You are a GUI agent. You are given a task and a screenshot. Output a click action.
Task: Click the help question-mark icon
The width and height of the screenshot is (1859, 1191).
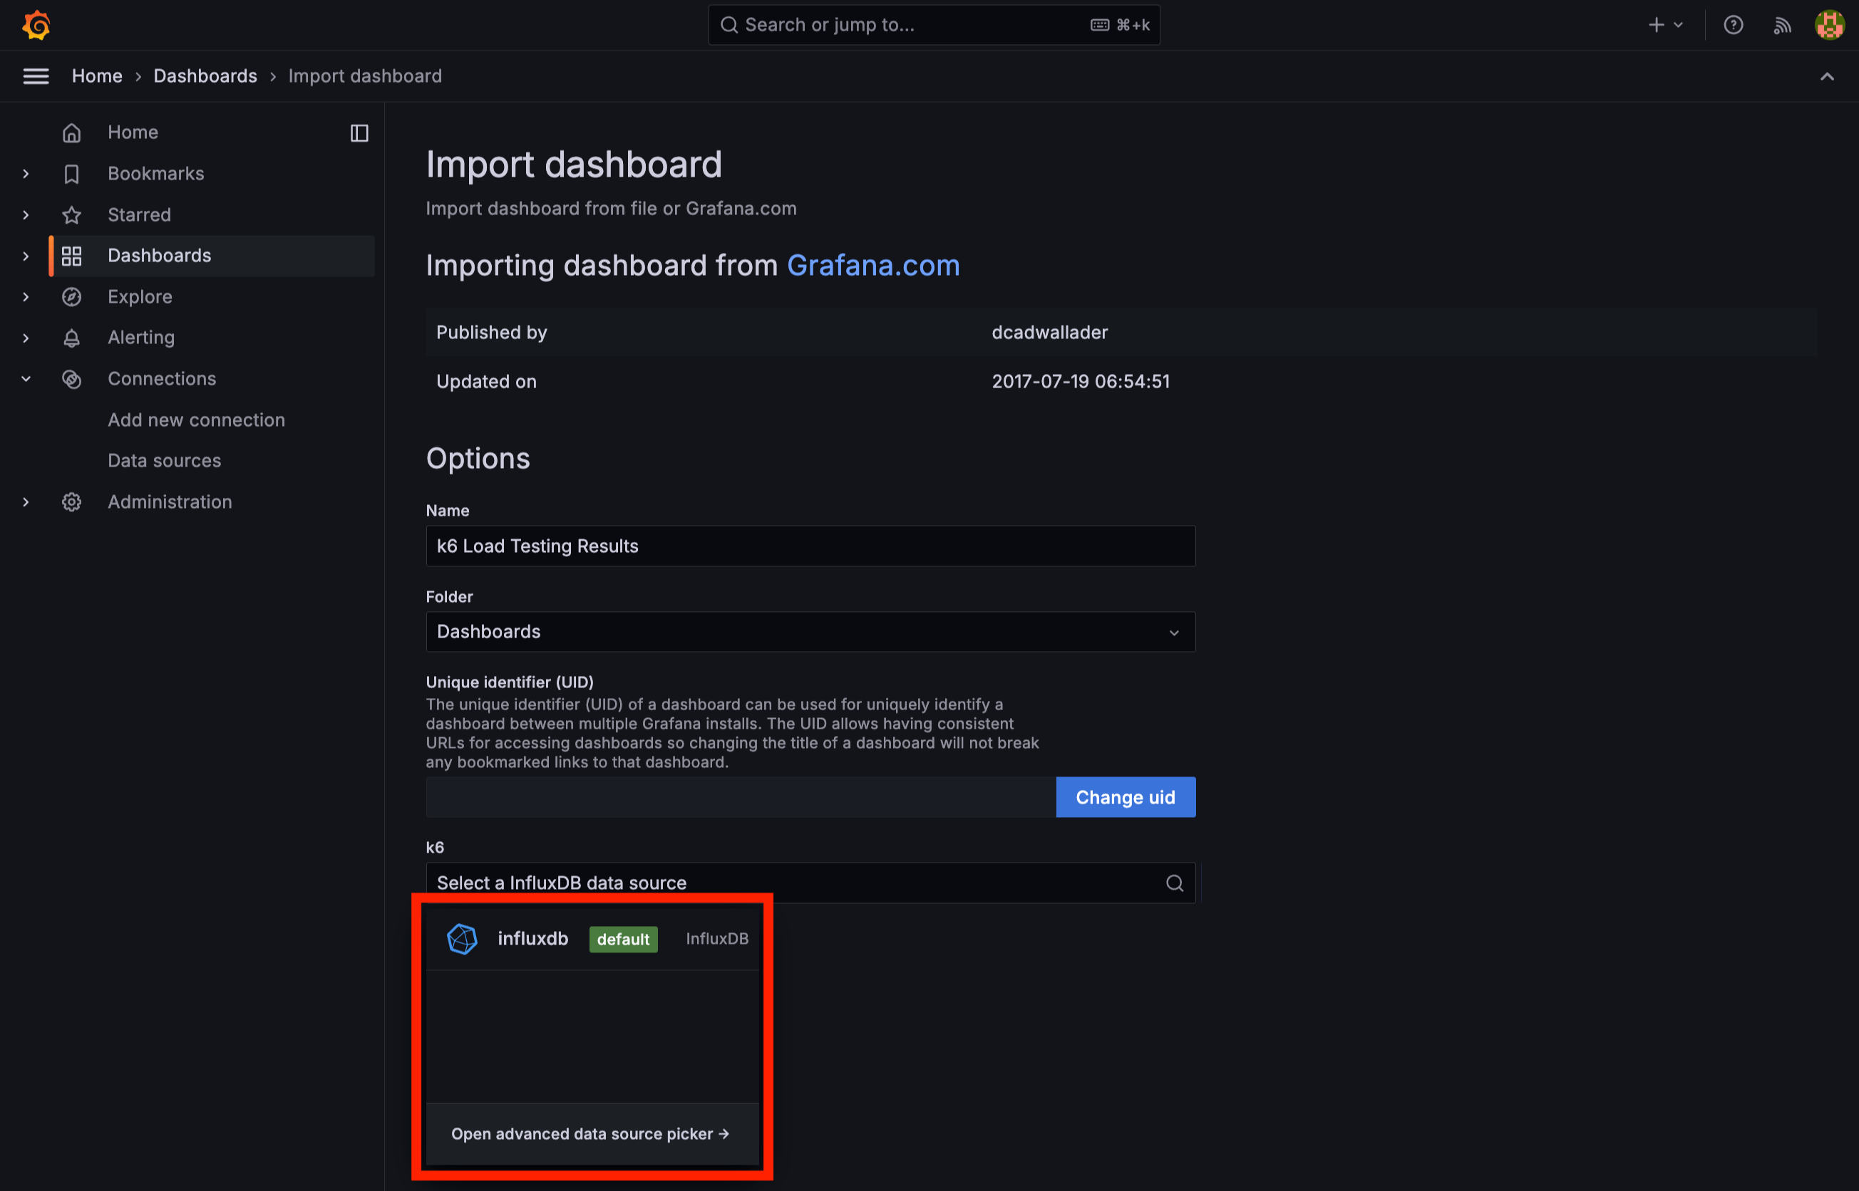click(1733, 26)
